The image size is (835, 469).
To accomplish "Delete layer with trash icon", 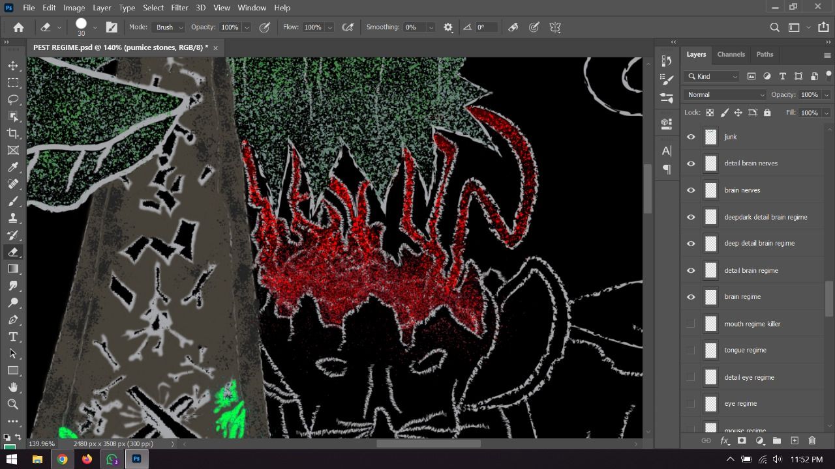I will (x=812, y=441).
